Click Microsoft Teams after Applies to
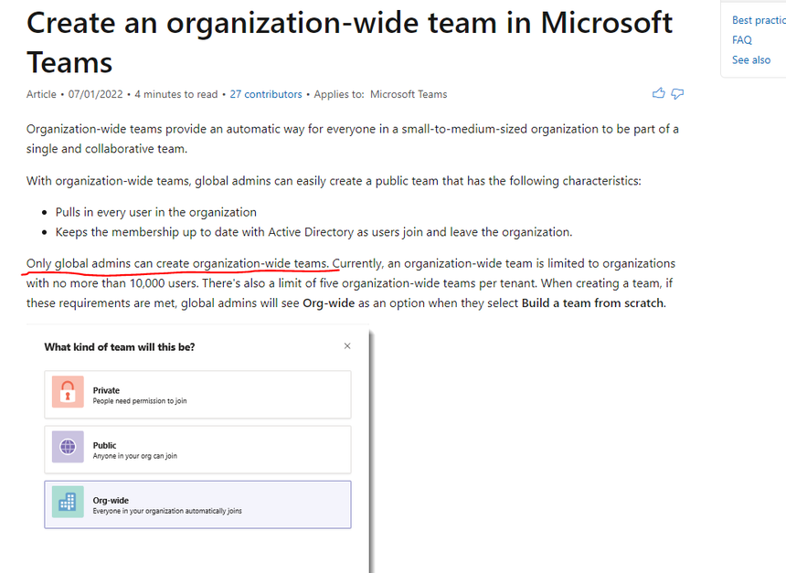The height and width of the screenshot is (573, 786). pyautogui.click(x=408, y=94)
